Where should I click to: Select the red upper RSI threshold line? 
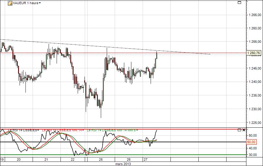193,129
